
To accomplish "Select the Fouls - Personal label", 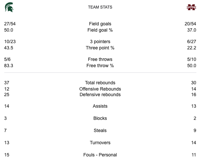I will click(x=100, y=155).
